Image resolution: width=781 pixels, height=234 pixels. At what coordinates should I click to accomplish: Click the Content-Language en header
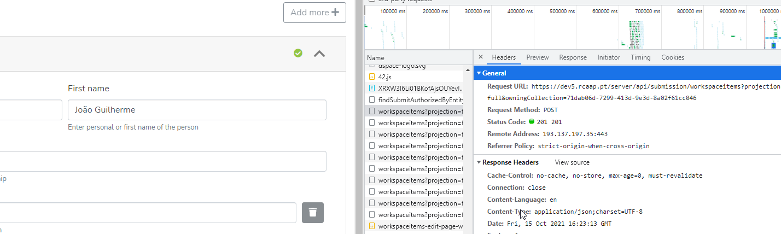click(522, 200)
